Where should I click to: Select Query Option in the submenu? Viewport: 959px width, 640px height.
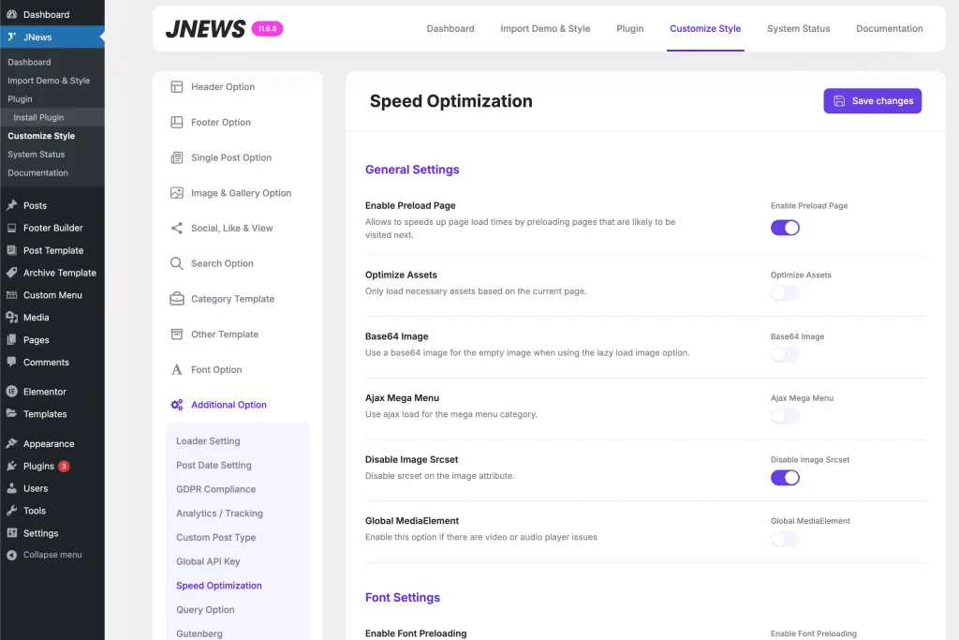205,610
